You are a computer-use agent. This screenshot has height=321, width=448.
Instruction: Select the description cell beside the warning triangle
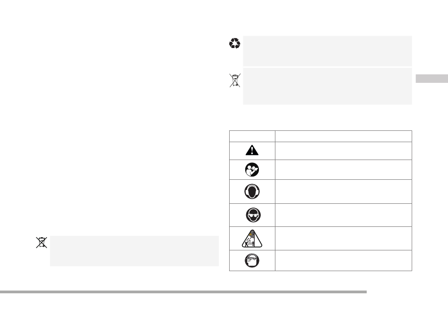pos(343,151)
